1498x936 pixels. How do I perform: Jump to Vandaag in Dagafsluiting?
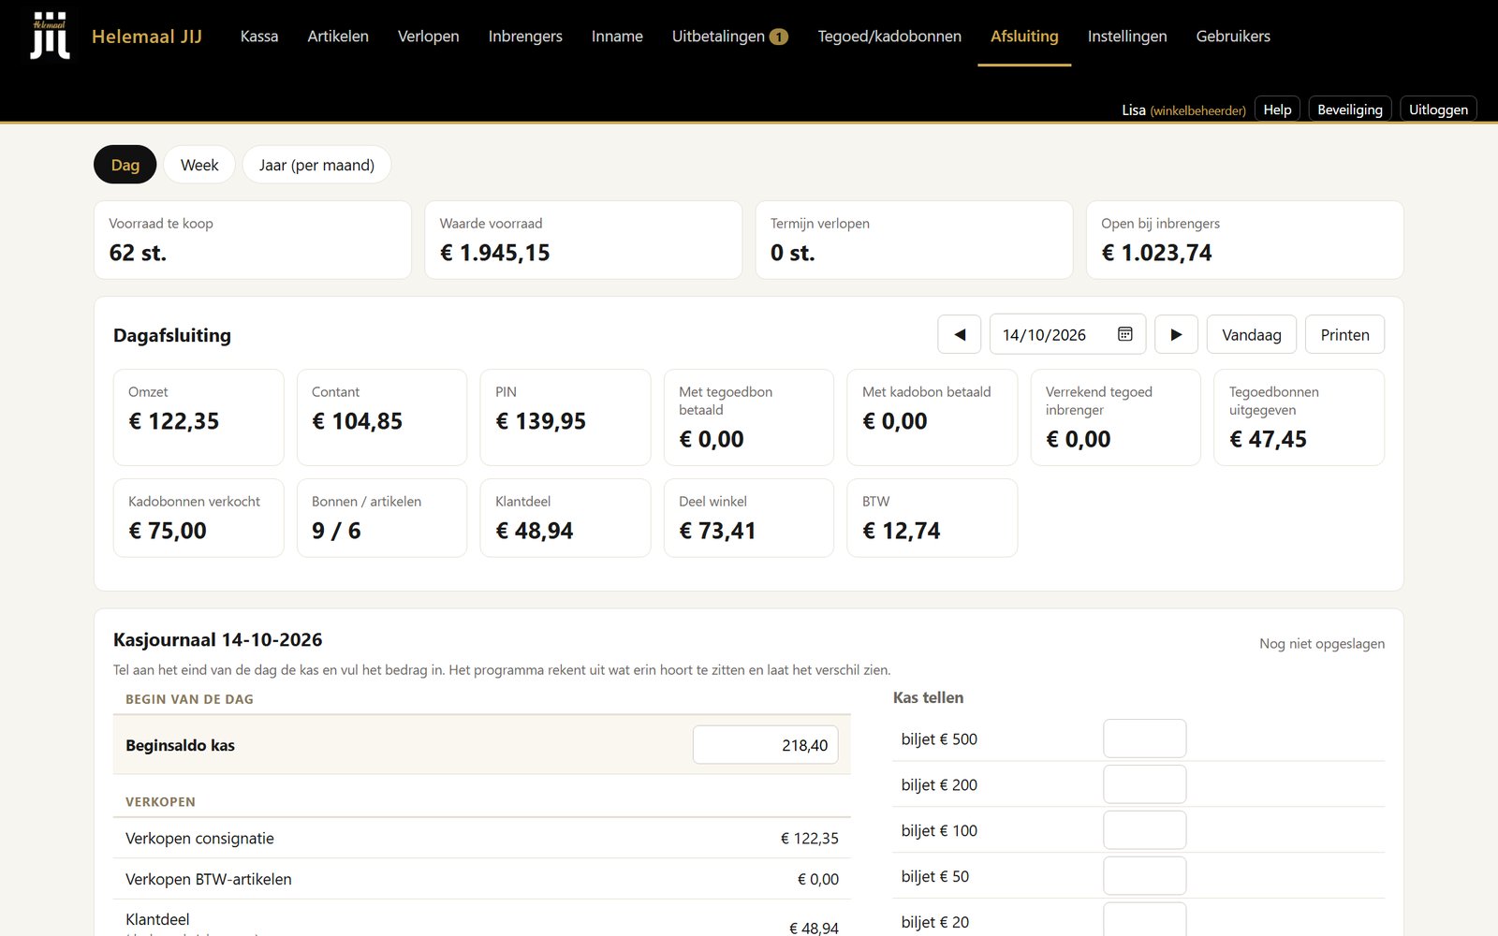[1252, 334]
